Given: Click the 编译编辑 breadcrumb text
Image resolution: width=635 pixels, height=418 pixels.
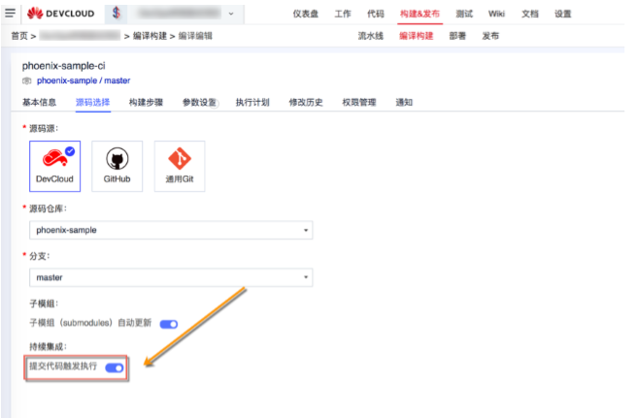Looking at the screenshot, I should click(x=195, y=36).
